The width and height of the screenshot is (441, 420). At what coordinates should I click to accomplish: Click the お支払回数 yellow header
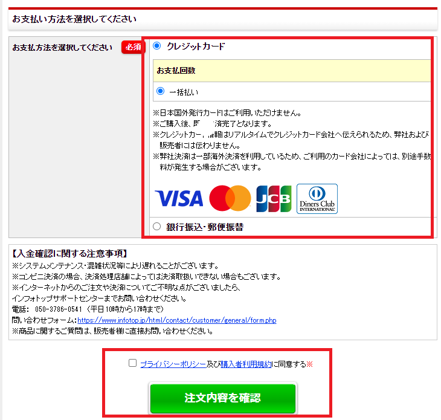click(292, 71)
